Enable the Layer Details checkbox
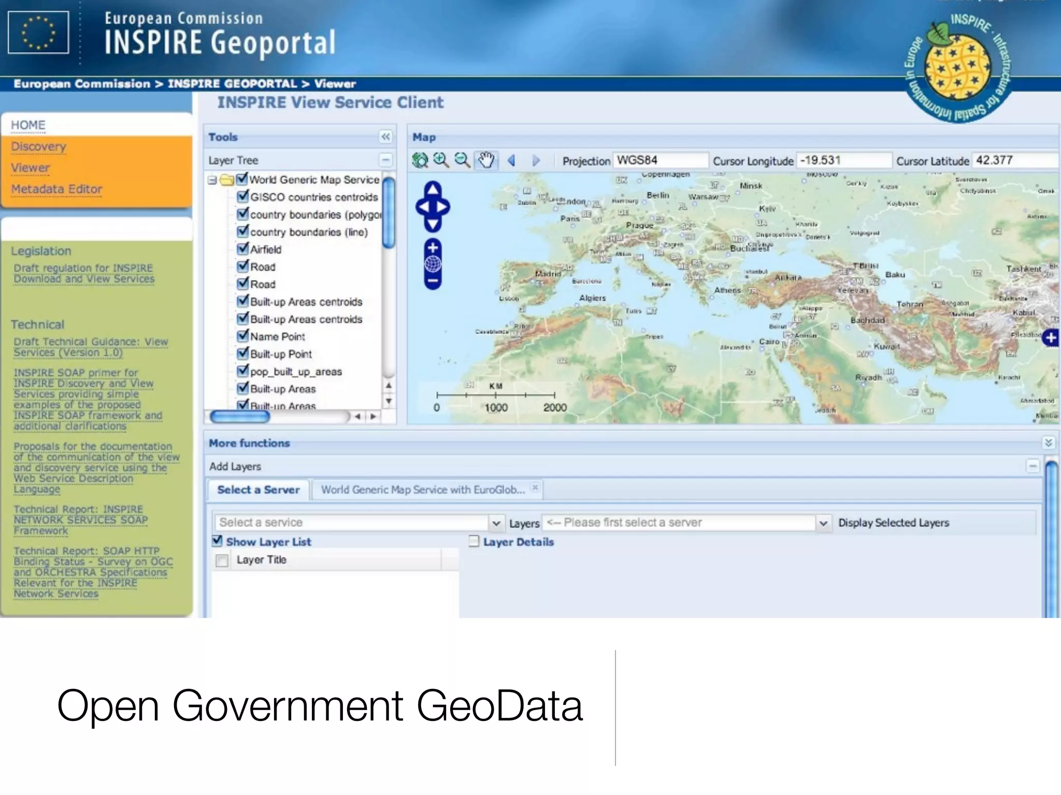This screenshot has height=795, width=1061. pos(474,541)
